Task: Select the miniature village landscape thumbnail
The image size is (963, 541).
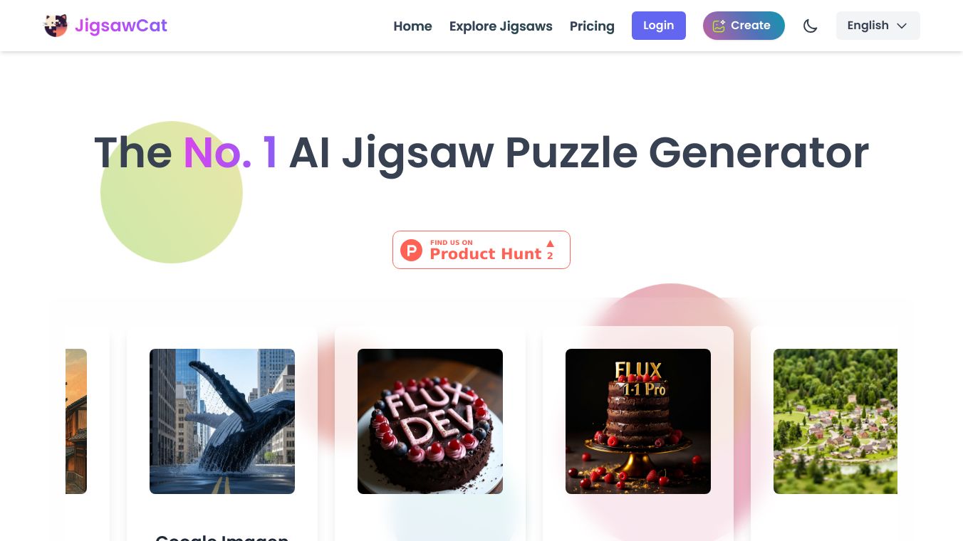Action: click(x=836, y=421)
